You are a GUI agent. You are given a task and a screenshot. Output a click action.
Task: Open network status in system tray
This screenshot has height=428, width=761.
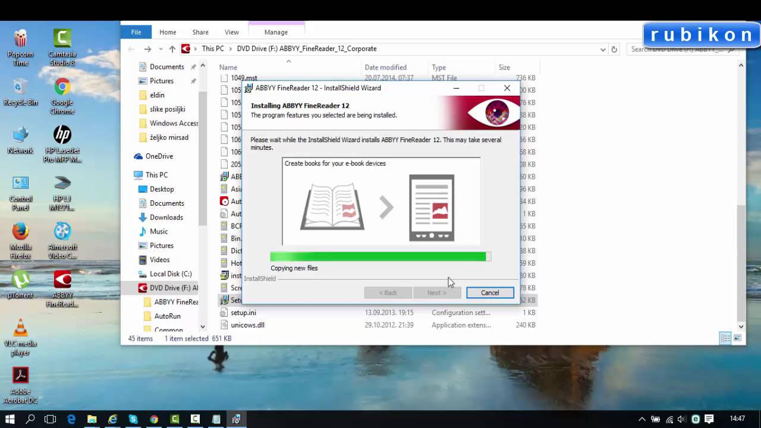click(x=668, y=419)
